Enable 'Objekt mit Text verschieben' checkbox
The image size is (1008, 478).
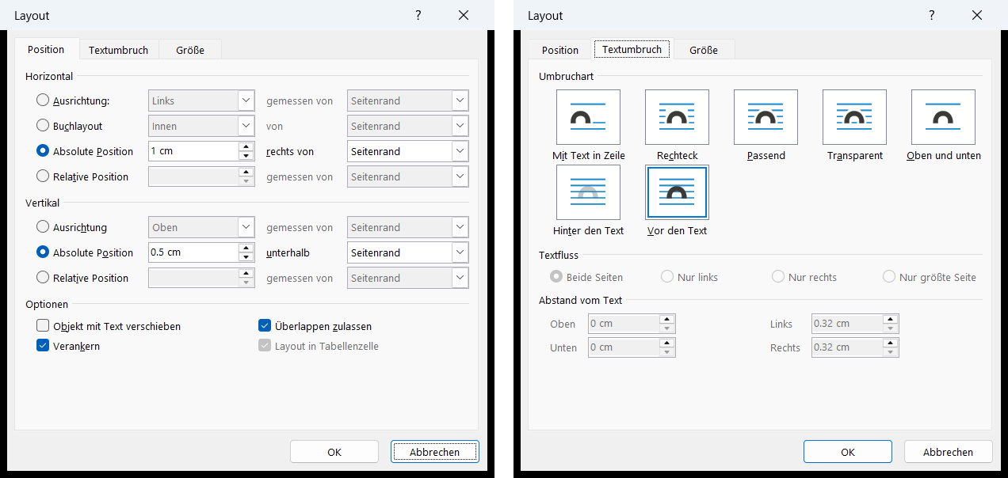43,326
